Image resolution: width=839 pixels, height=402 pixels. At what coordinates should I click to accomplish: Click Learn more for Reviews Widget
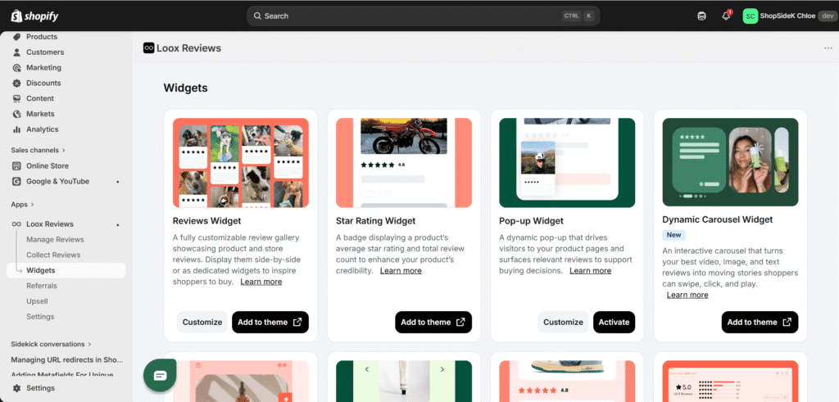[261, 282]
